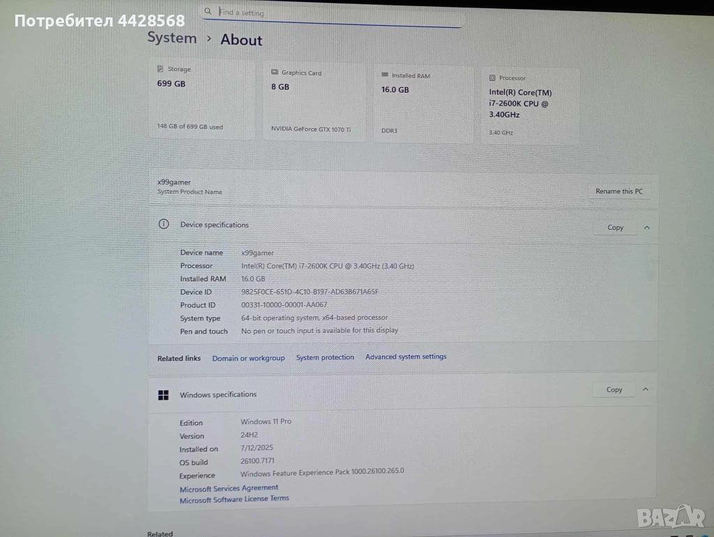Click the Windows logo icon
Image resolution: width=714 pixels, height=537 pixels.
(x=163, y=395)
